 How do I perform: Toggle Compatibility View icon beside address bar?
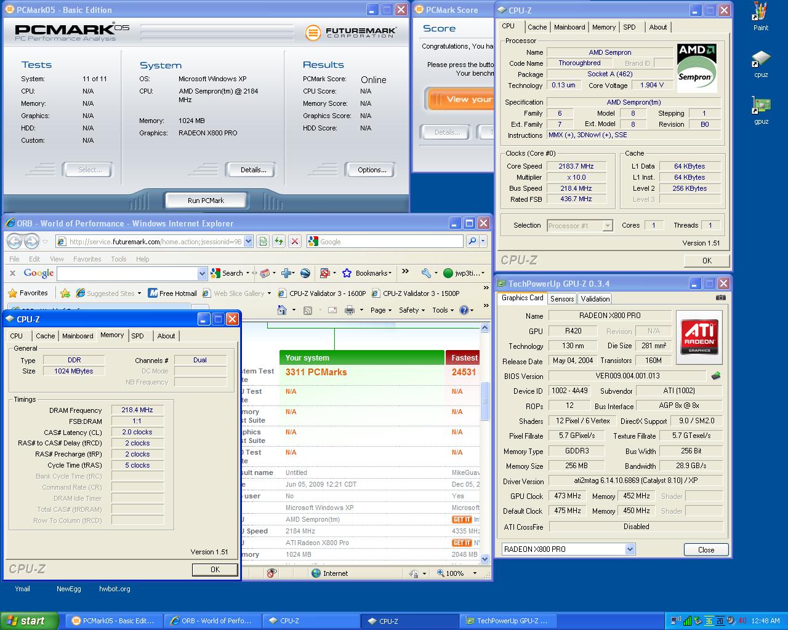click(x=263, y=241)
